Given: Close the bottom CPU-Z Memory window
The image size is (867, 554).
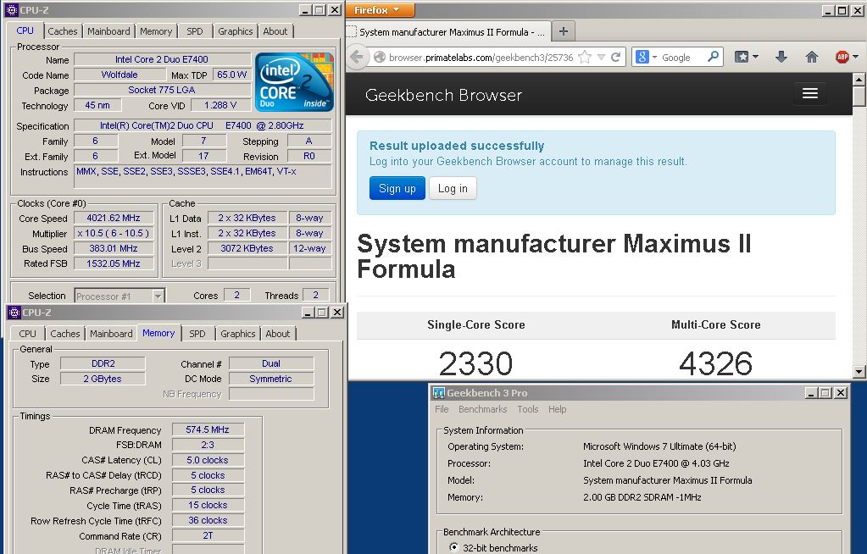Looking at the screenshot, I should click(x=336, y=313).
